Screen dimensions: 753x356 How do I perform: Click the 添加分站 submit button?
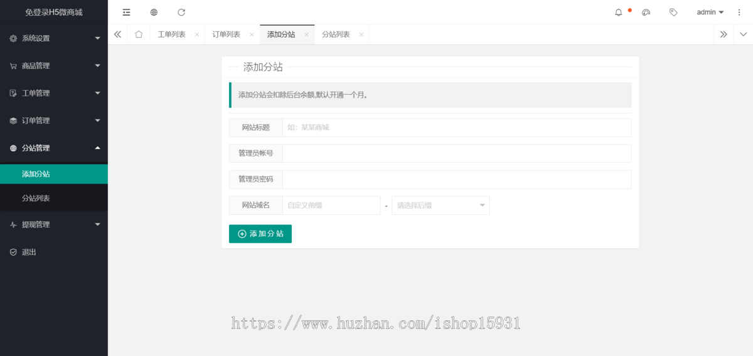tap(260, 234)
